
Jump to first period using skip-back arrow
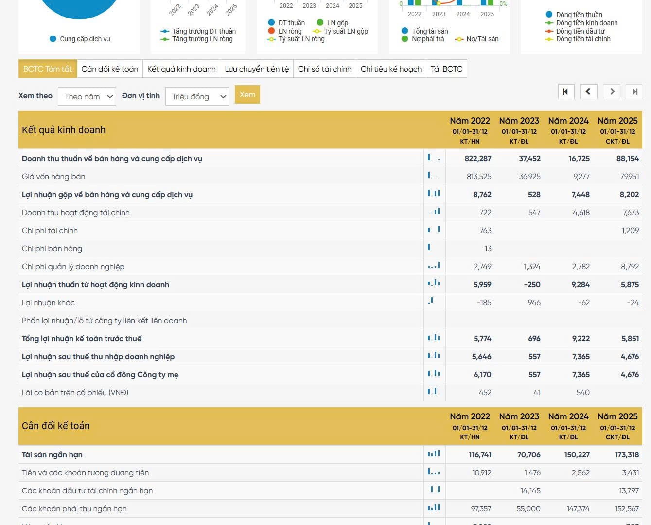[565, 91]
